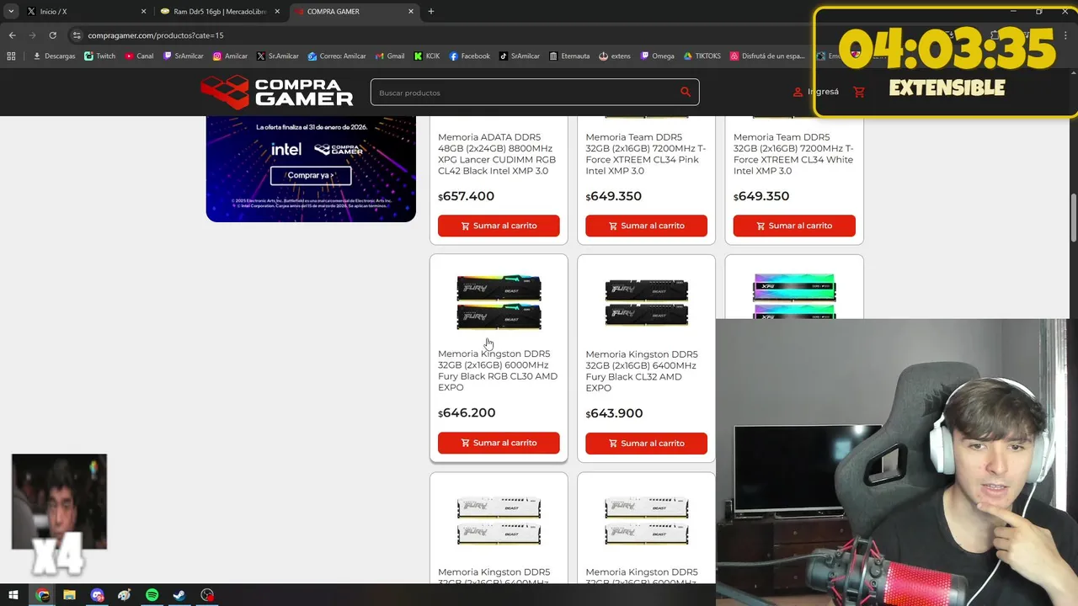1078x606 pixels.
Task: Go back with the browser back arrow
Action: pyautogui.click(x=12, y=35)
